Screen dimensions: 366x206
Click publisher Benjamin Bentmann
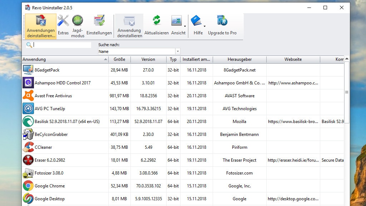(x=239, y=134)
